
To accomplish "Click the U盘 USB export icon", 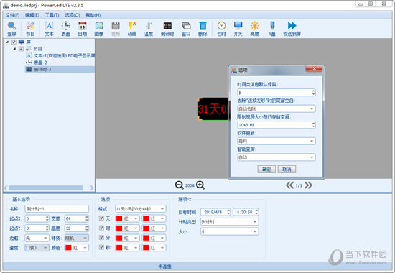I will point(272,29).
